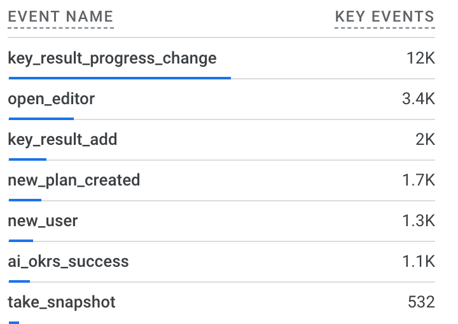
Task: Click the key_result_add event name
Action: [62, 140]
